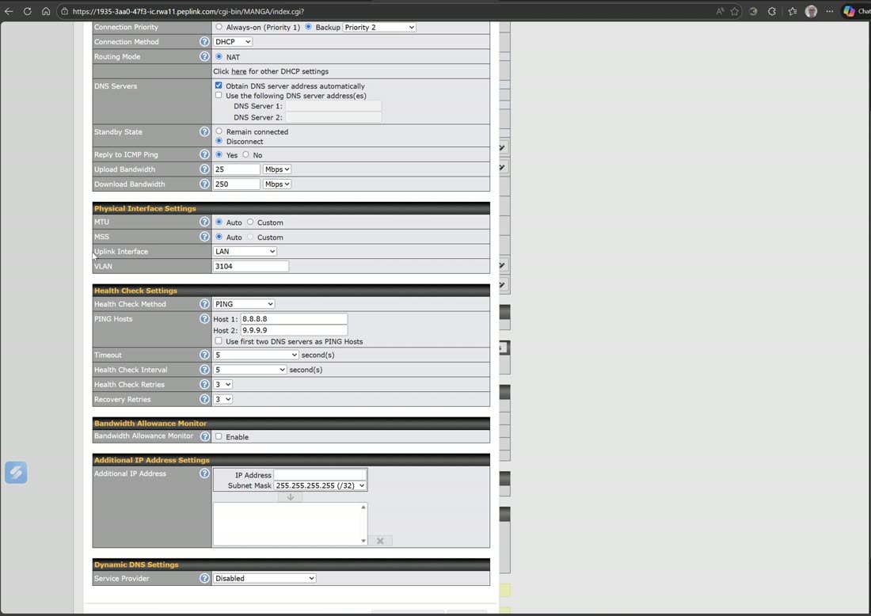Open the Health Check Retries dropdown
Image resolution: width=871 pixels, height=616 pixels.
pos(223,384)
